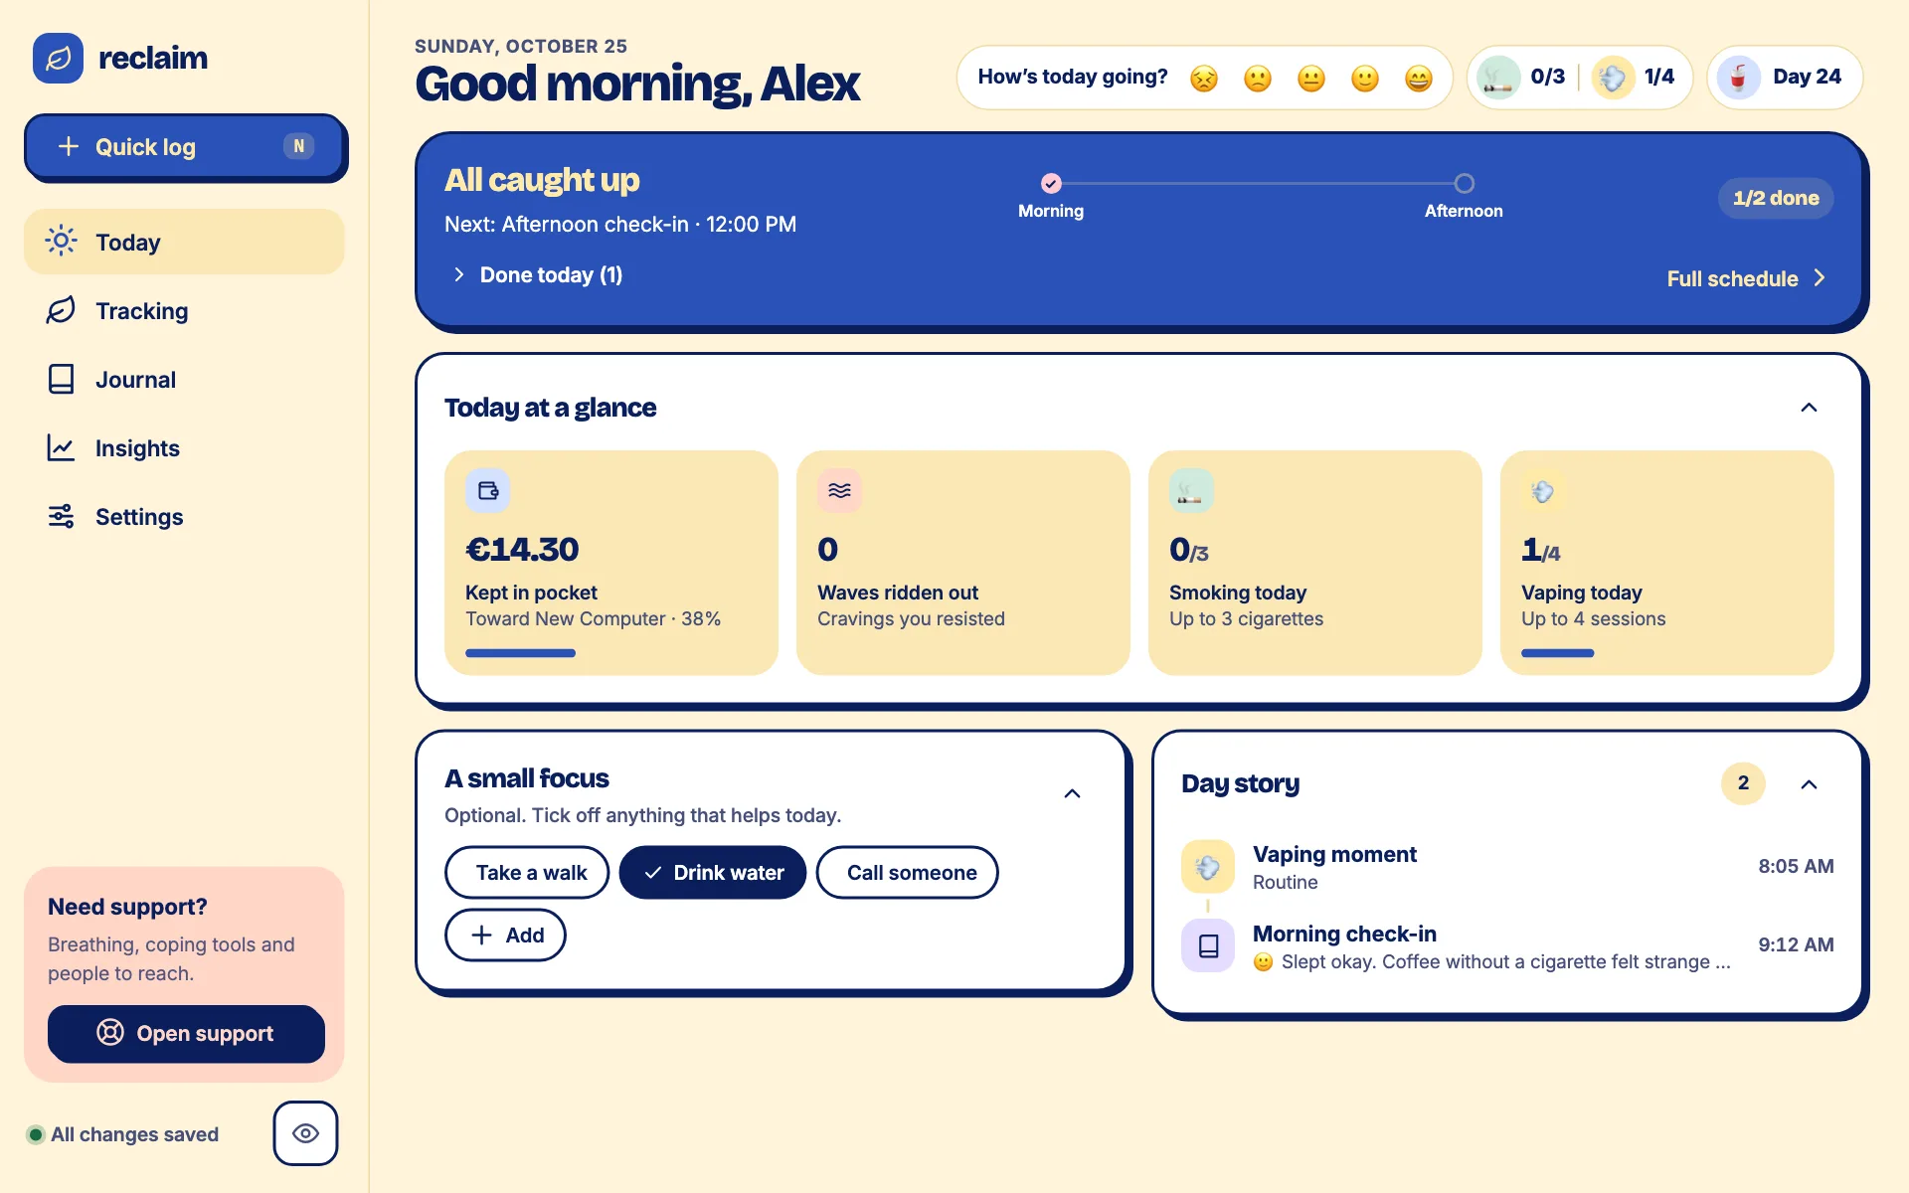Click the All changes saved status
The image size is (1909, 1193).
[x=122, y=1134]
